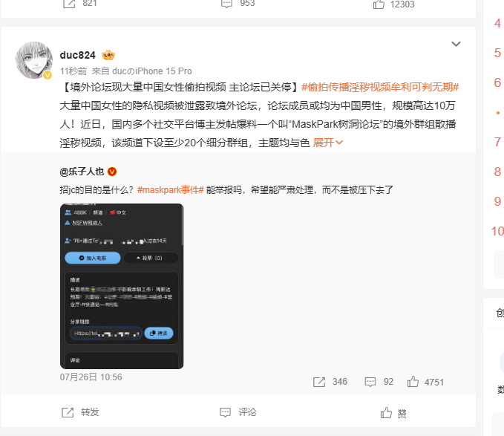Open hashtag #偷拍传播淫秽视频牟利可判无期#
Viewport: 504px width, 436px height.
pyautogui.click(x=380, y=87)
